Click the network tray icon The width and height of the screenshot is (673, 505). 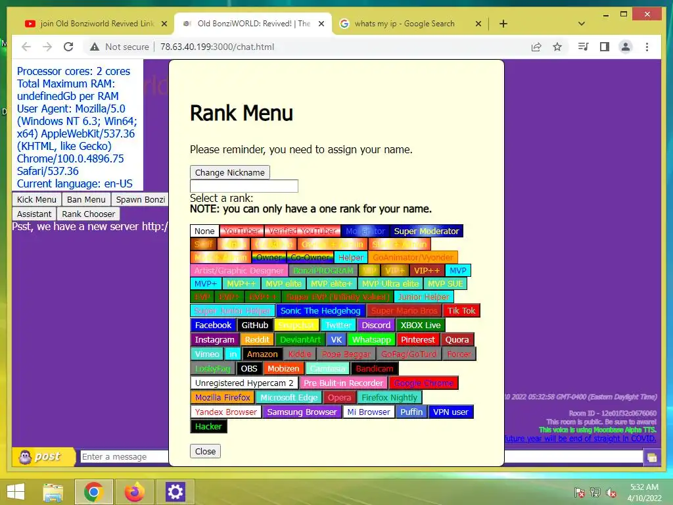point(595,493)
